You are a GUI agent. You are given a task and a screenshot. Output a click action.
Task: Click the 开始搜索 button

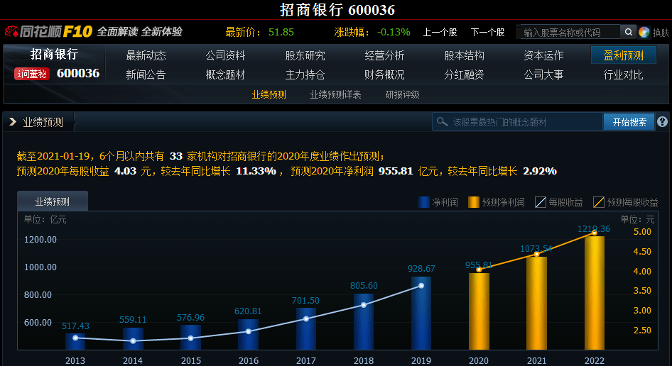tap(629, 122)
